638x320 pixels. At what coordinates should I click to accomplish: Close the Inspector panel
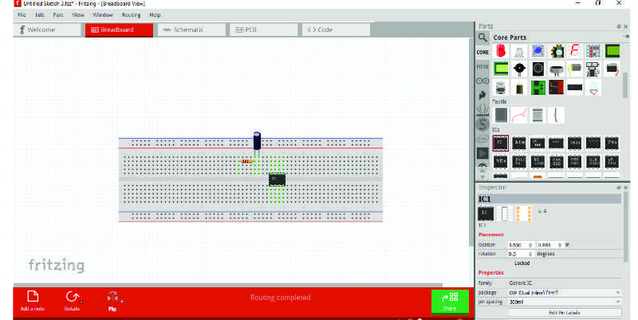pos(626,188)
